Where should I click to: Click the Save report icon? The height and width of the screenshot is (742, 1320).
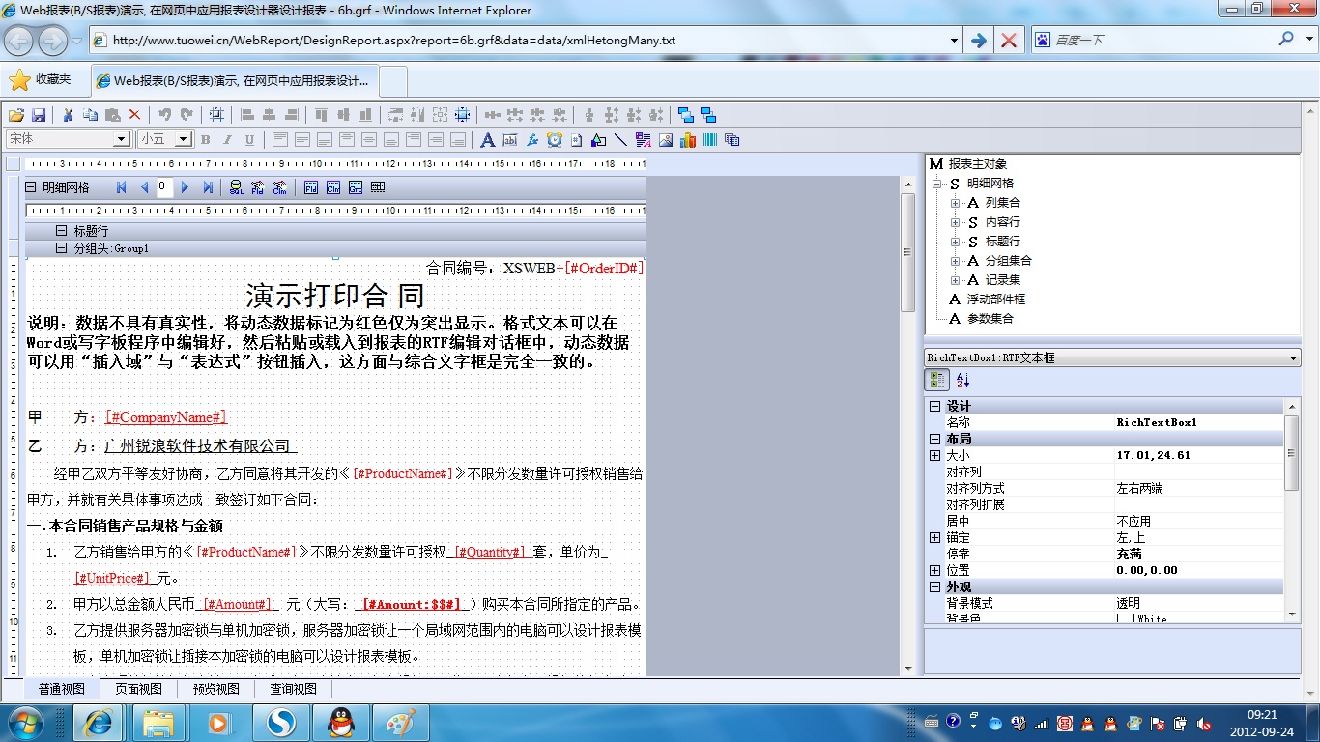[40, 114]
